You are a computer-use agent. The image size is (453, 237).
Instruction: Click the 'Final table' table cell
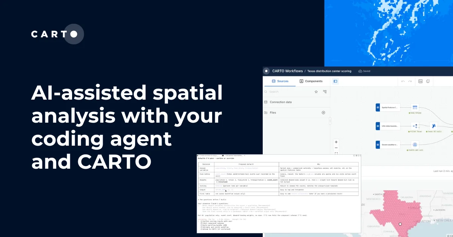click(206, 194)
